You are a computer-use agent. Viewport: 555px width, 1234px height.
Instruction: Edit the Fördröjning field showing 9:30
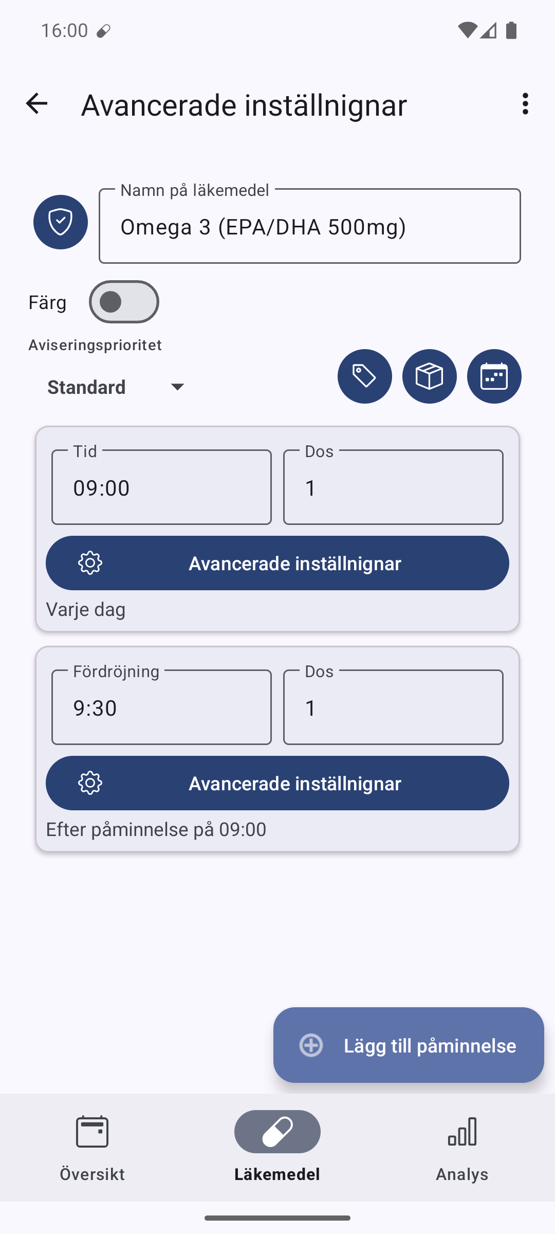(x=161, y=707)
